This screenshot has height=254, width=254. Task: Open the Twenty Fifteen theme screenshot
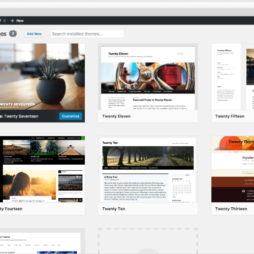(233, 77)
